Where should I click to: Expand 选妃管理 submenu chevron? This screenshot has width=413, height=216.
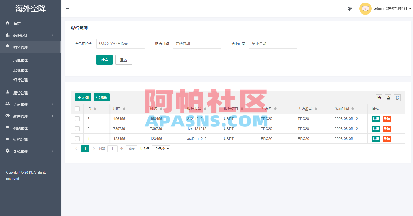[x=53, y=139]
